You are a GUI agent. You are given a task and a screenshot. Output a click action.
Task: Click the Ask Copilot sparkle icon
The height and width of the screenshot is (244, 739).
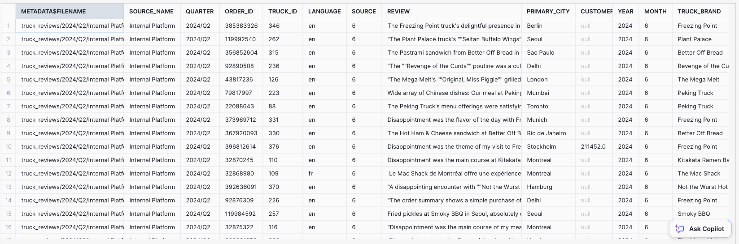(680, 229)
